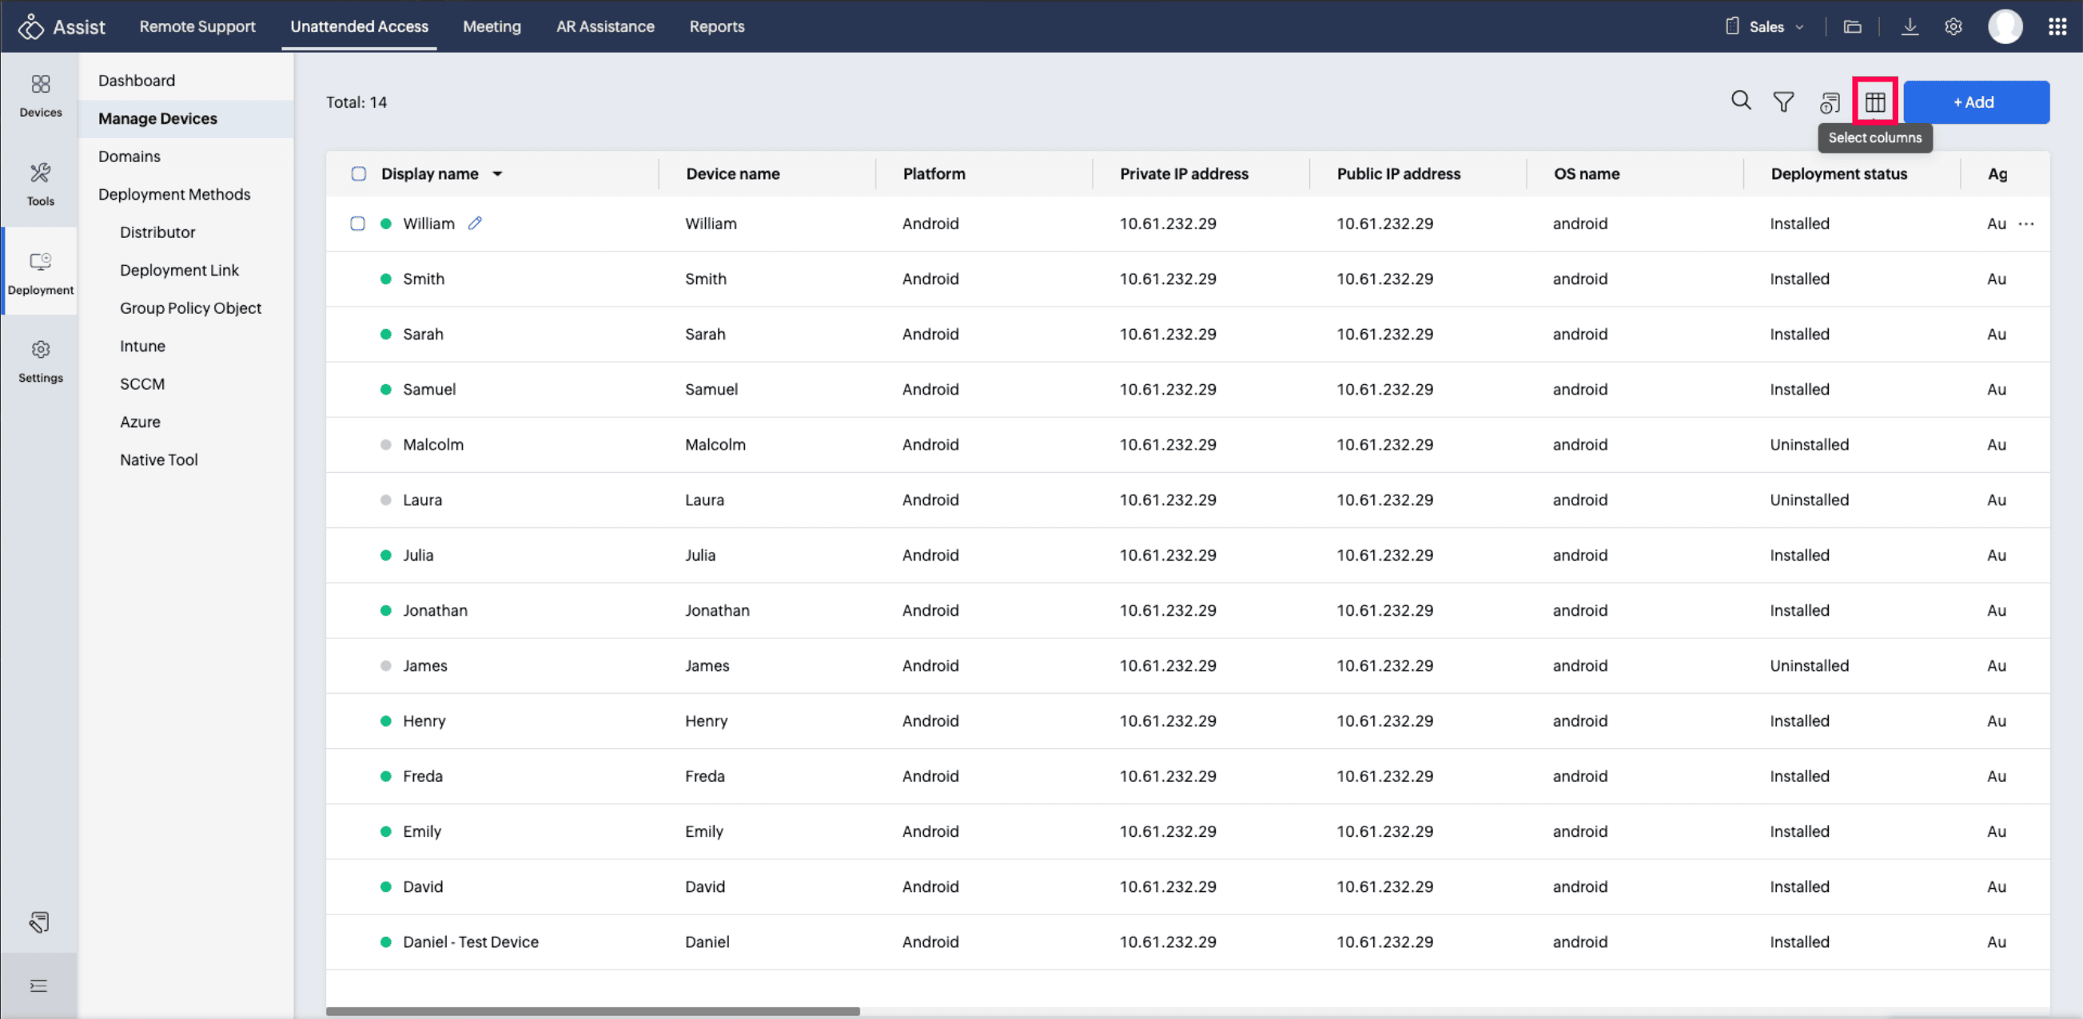
Task: Edit William's display name pencil icon
Action: coord(475,223)
